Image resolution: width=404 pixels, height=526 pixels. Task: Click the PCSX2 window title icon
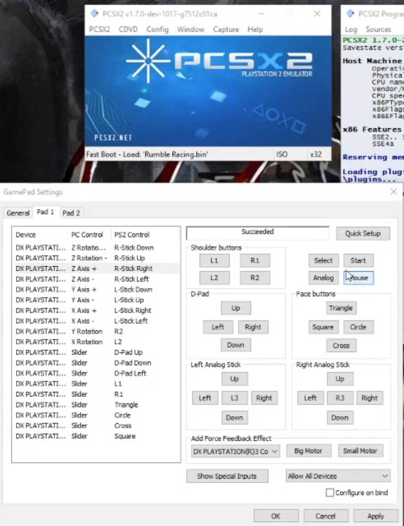94,13
